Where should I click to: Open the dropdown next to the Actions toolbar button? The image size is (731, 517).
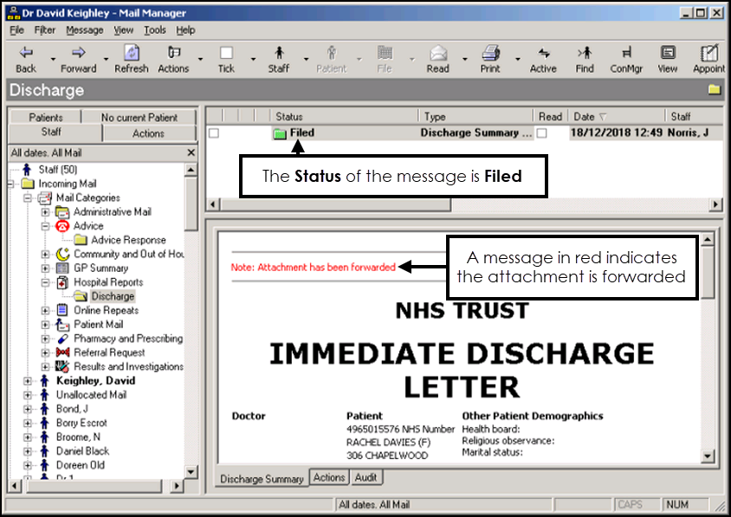[x=199, y=60]
